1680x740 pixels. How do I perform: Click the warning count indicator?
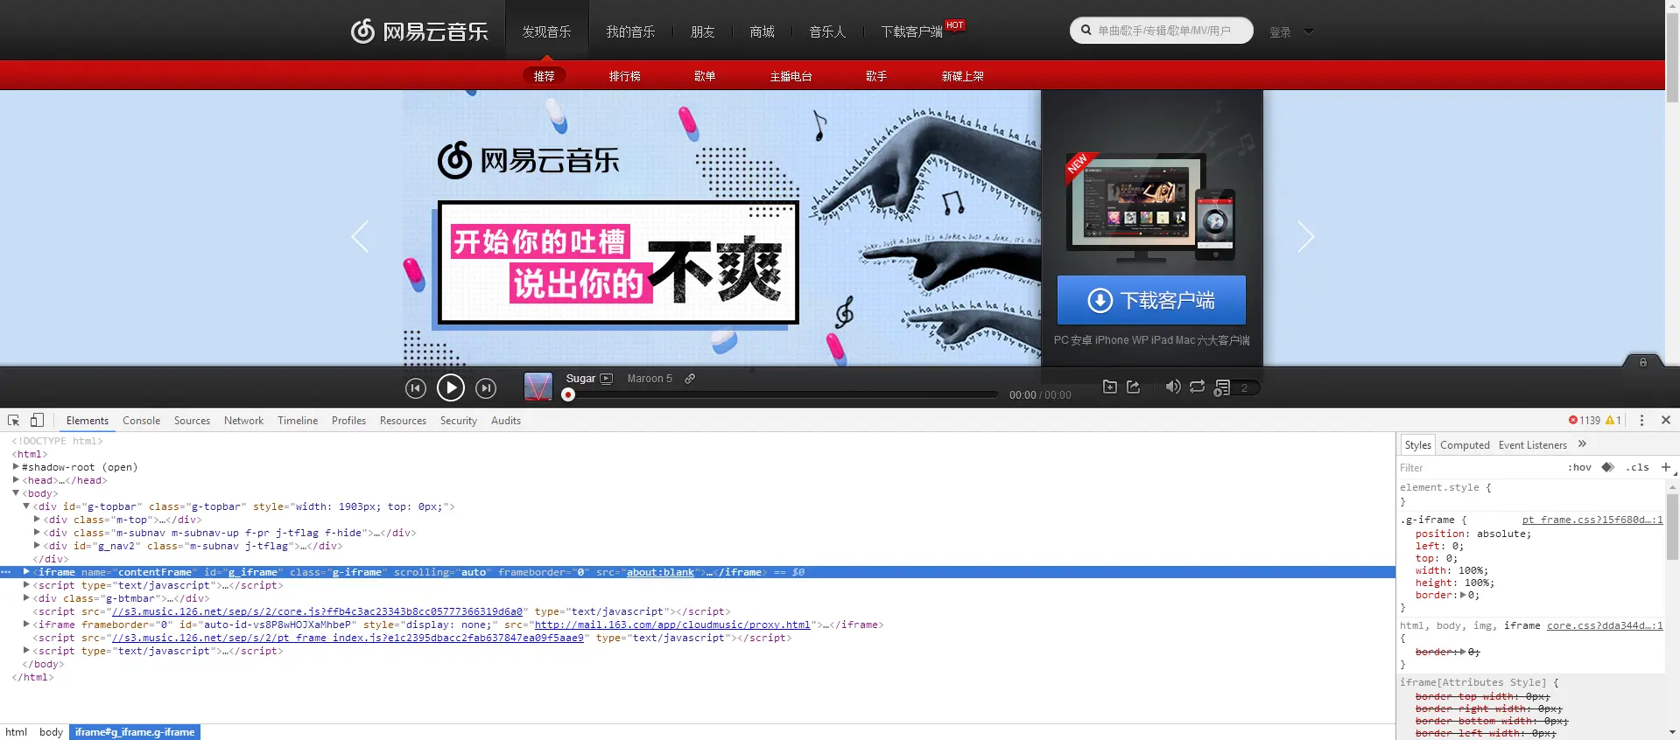pyautogui.click(x=1613, y=420)
